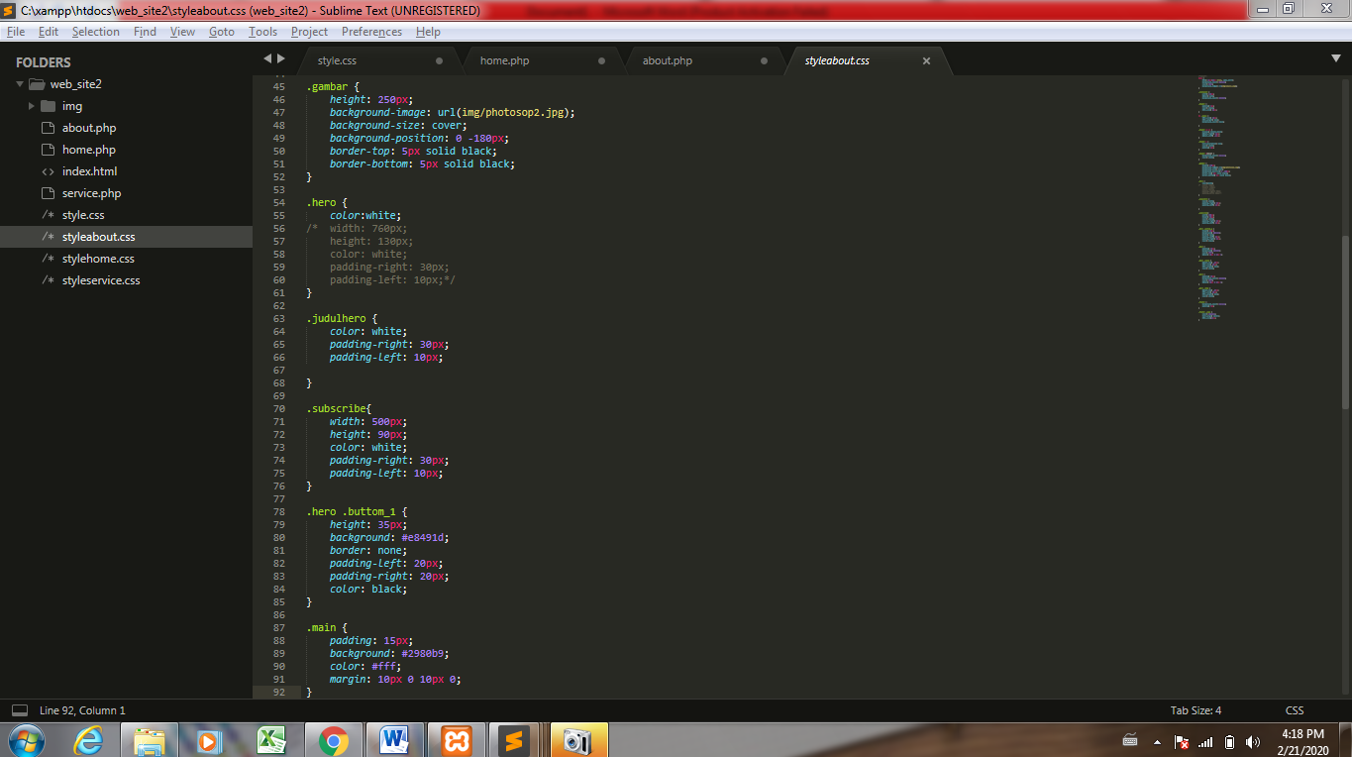Screen dimensions: 1352x757
Task: Open Microsoft Word from the taskbar
Action: point(394,739)
